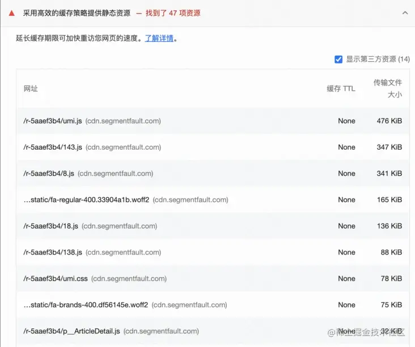Click the 78 KiB size value
The height and width of the screenshot is (347, 415).
pyautogui.click(x=391, y=278)
